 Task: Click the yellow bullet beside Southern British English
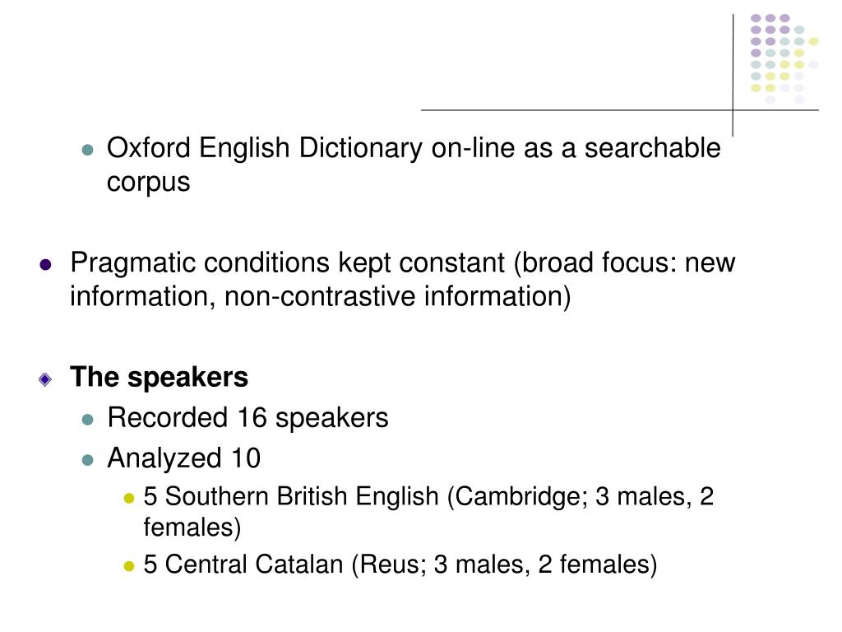tap(129, 498)
